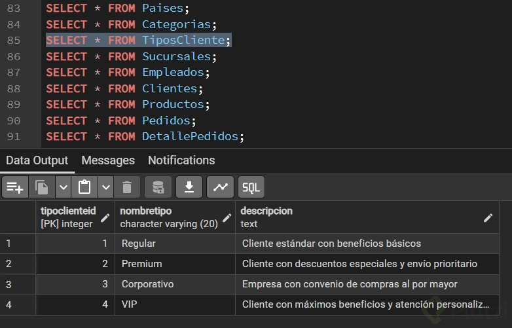Click the Paste clipboard icon
The width and height of the screenshot is (512, 328).
point(84,187)
